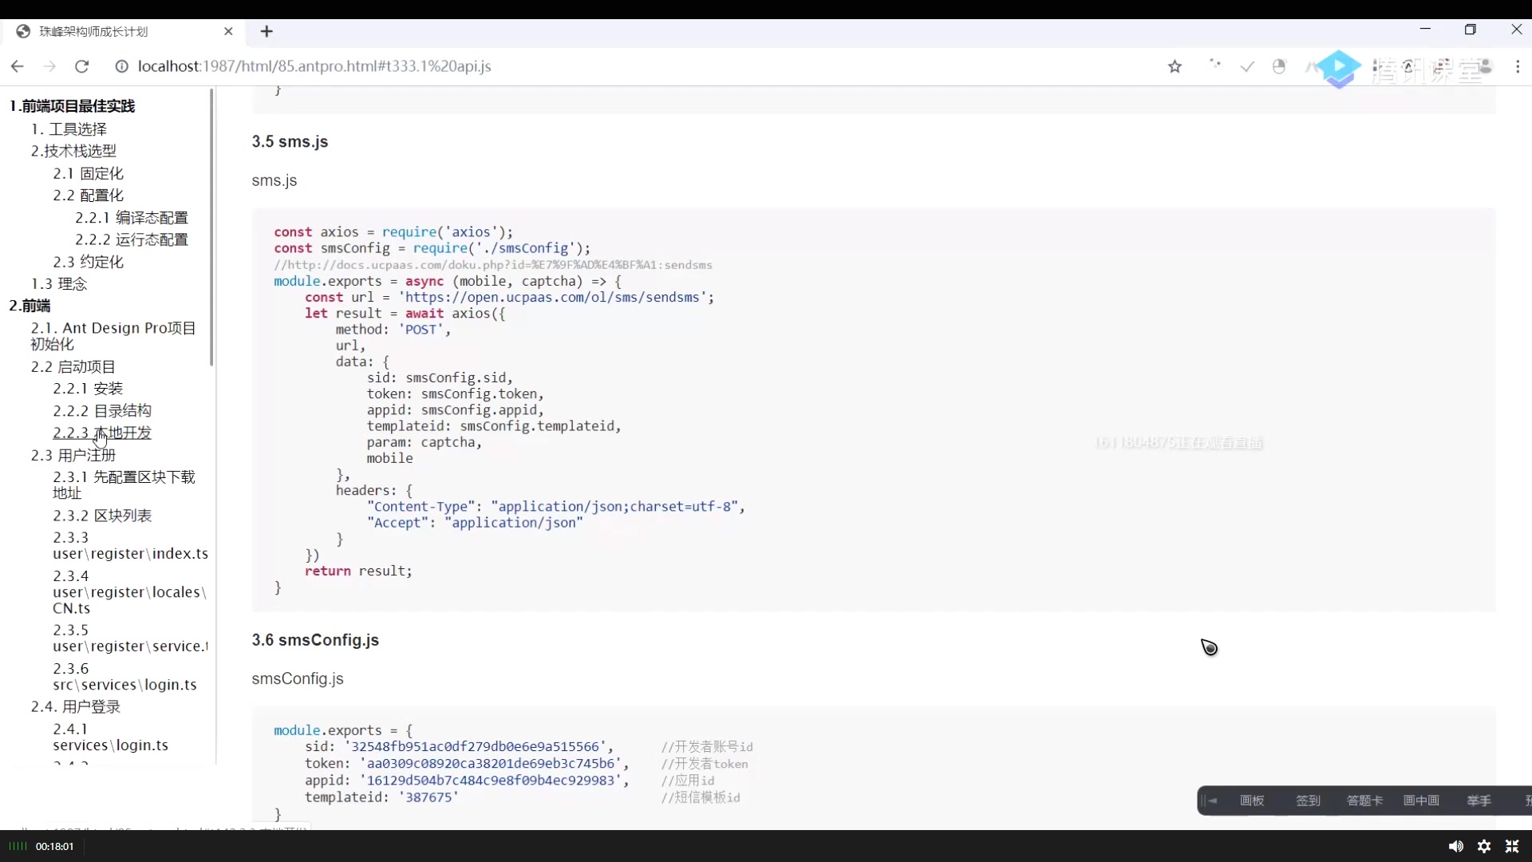Open Chrome three-dot menu
The width and height of the screenshot is (1532, 862).
1518,67
